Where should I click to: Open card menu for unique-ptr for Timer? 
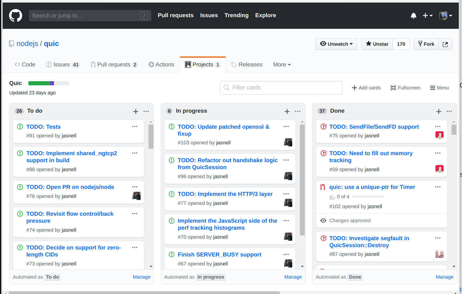click(438, 187)
